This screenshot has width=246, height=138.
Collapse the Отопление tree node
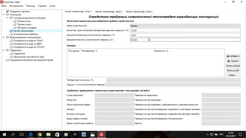point(3,15)
